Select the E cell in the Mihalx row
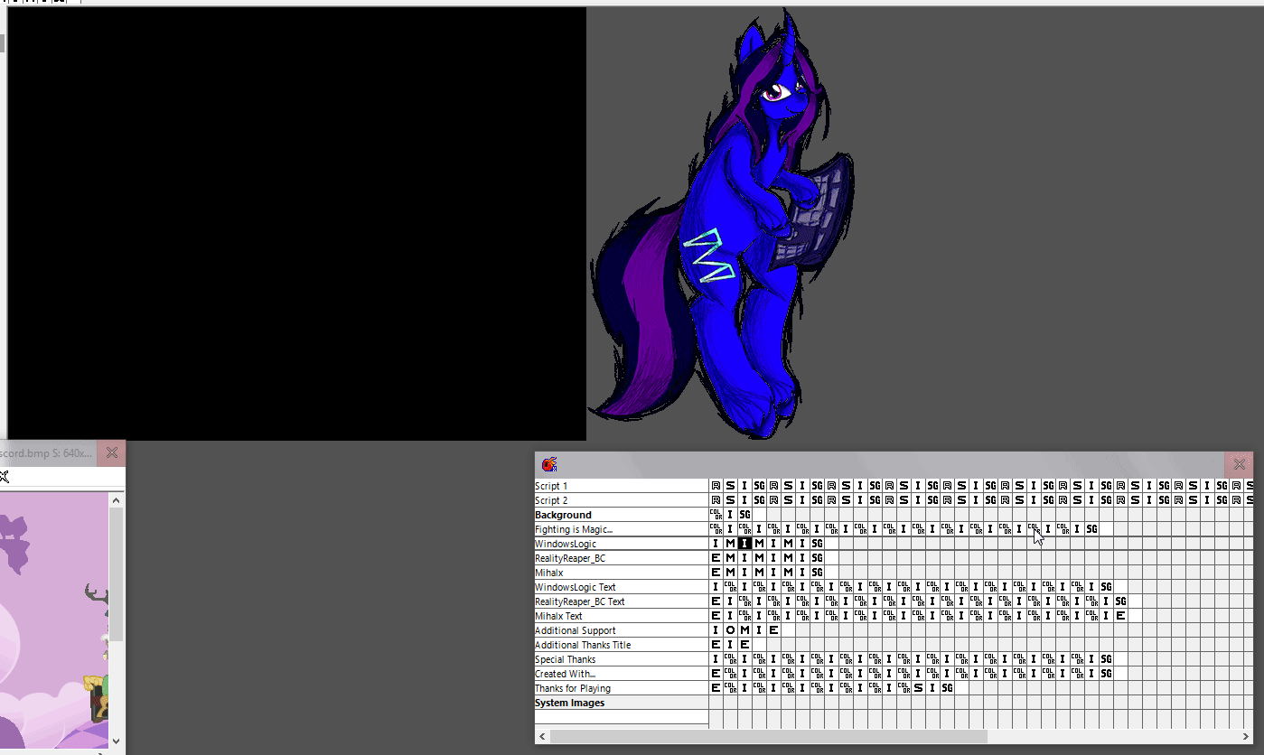Screen dimensions: 1264x755 point(716,573)
